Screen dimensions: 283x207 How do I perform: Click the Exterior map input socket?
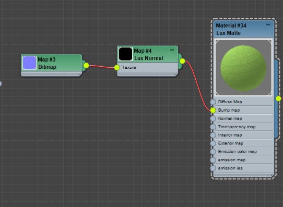213,143
